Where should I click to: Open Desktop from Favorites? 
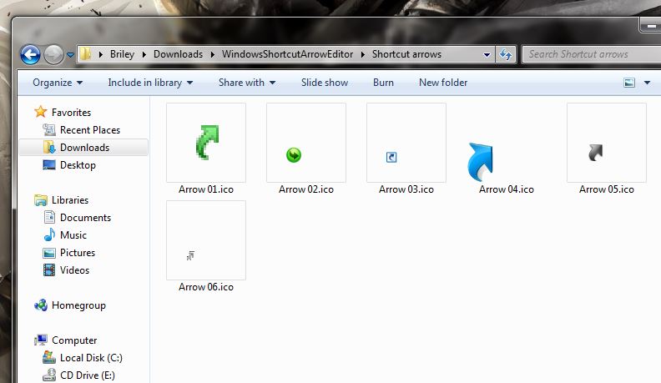point(78,165)
